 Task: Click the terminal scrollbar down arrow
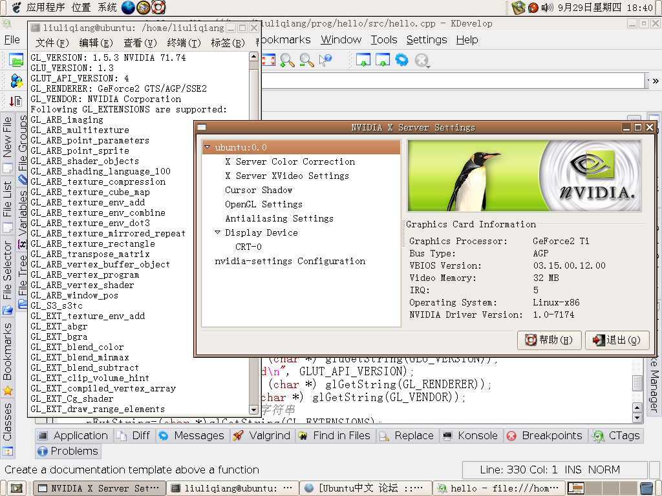[x=253, y=409]
